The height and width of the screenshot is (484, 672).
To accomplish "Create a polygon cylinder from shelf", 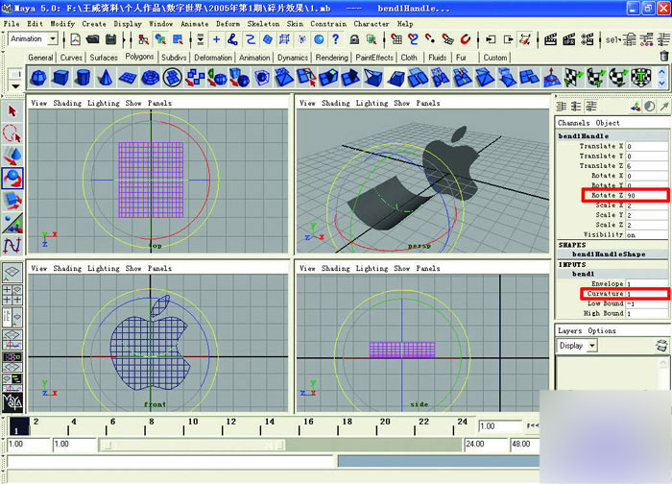I will click(83, 78).
